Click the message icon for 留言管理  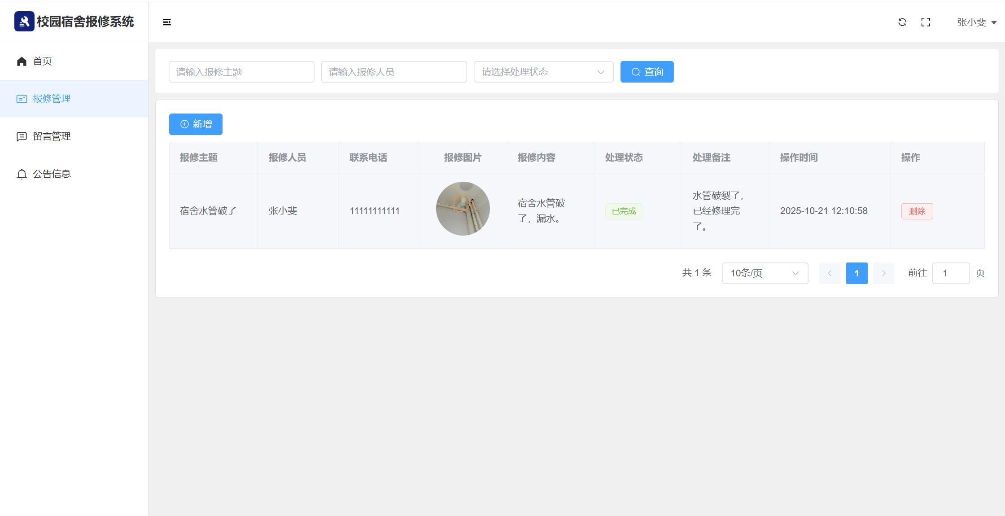tap(22, 136)
